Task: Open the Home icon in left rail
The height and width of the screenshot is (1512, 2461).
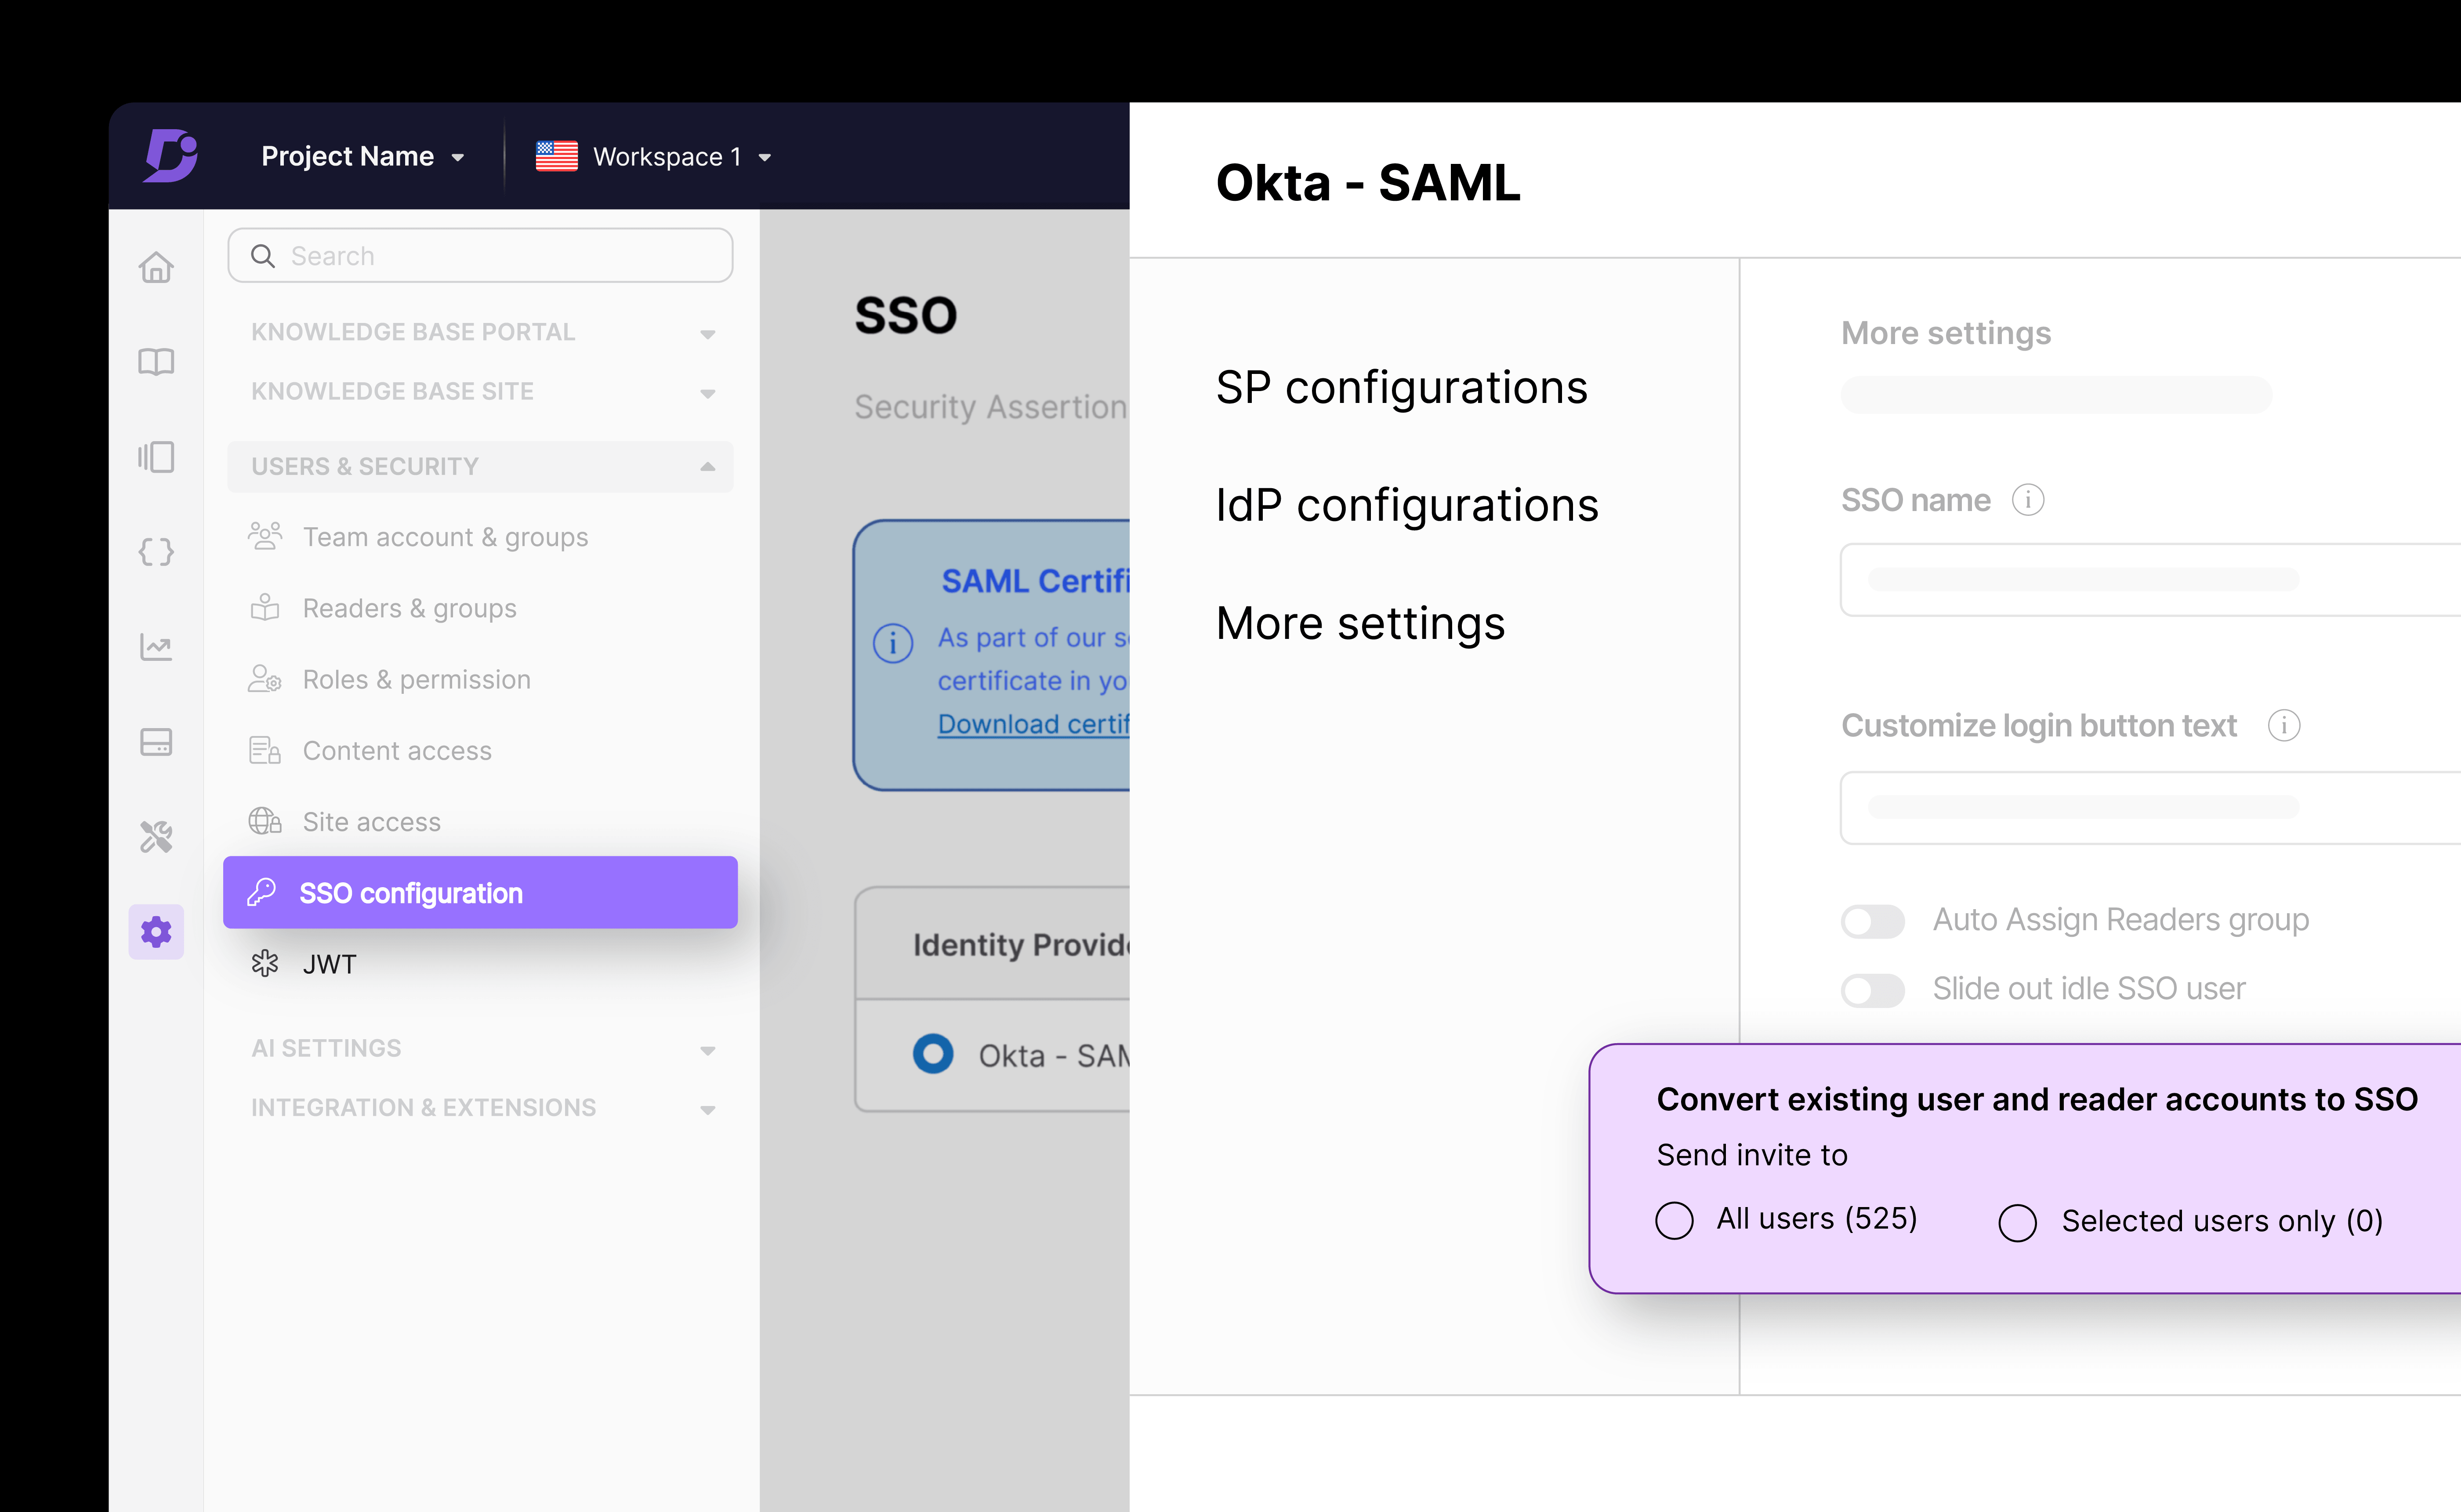Action: point(156,267)
